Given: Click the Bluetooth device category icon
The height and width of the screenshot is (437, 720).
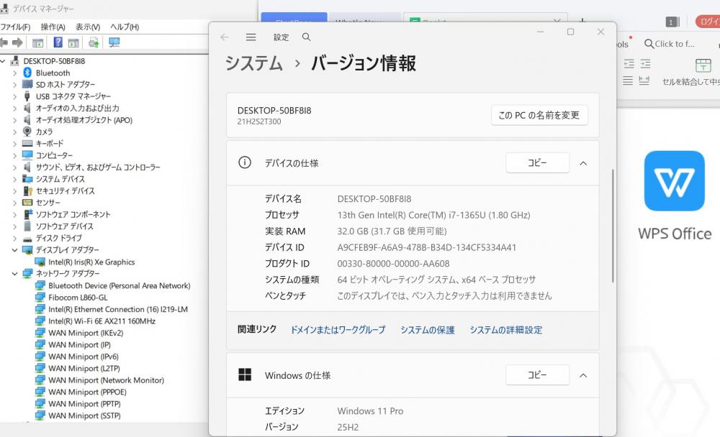Looking at the screenshot, I should coord(28,73).
